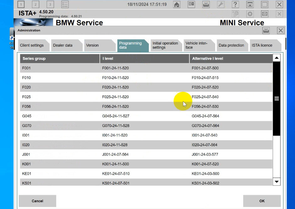
Task: Select the Programming data tab
Action: (x=133, y=45)
